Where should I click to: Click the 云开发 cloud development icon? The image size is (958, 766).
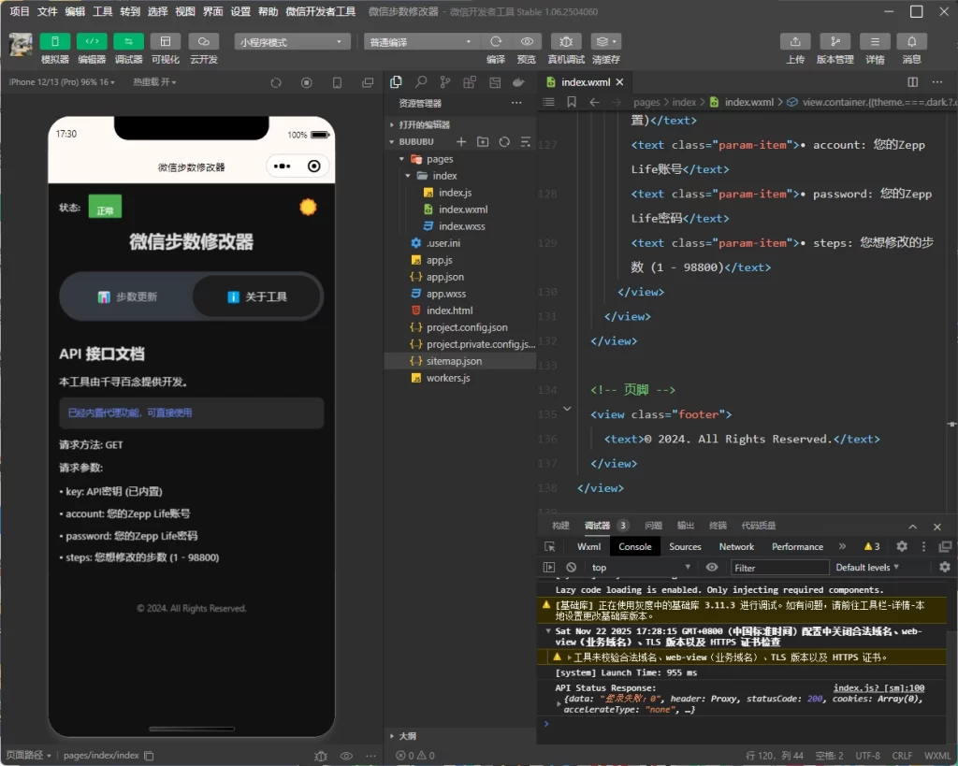[x=203, y=42]
